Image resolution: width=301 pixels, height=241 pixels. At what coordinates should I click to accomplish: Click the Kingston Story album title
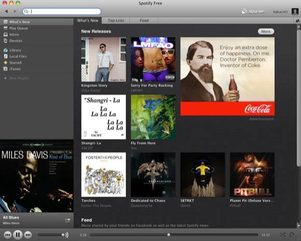[94, 86]
